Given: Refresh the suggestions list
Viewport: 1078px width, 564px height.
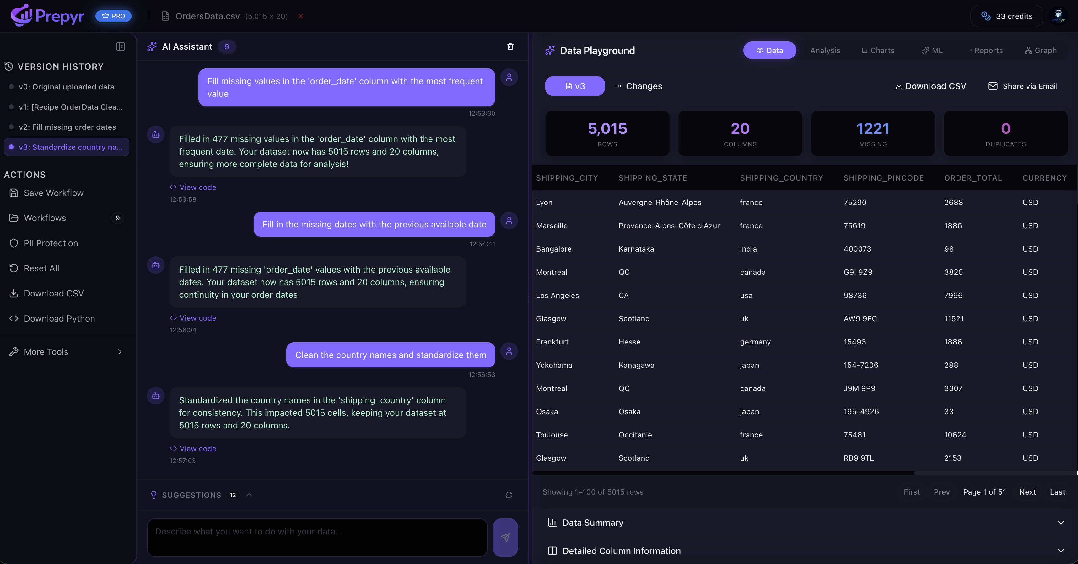Looking at the screenshot, I should pyautogui.click(x=509, y=495).
